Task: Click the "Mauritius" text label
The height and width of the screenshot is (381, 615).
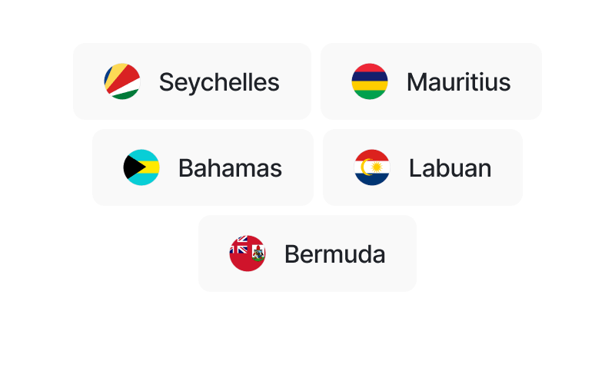Action: 458,81
